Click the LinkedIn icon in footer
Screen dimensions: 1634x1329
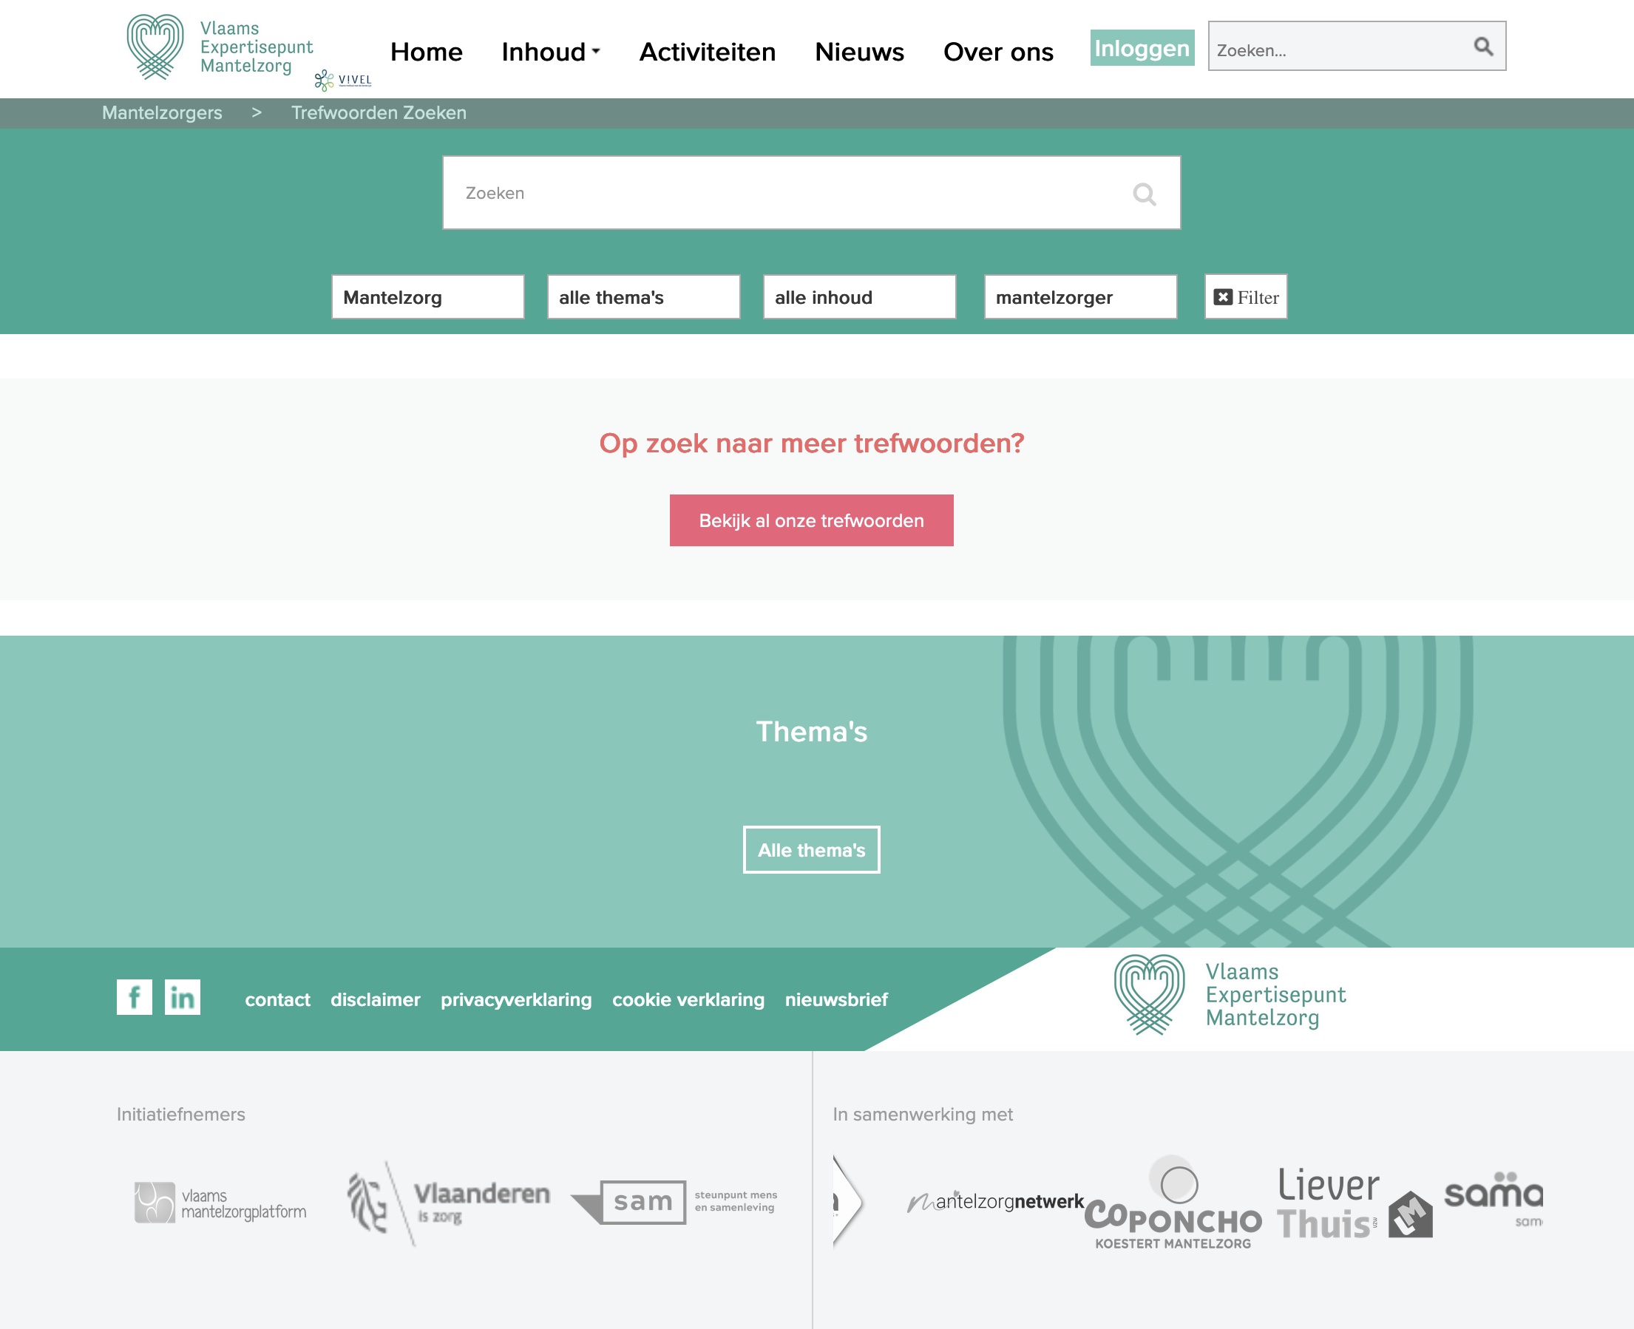pos(182,996)
